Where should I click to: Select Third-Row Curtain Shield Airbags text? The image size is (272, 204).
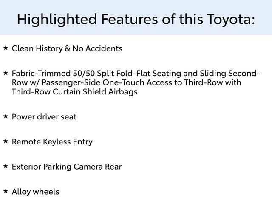click(75, 92)
